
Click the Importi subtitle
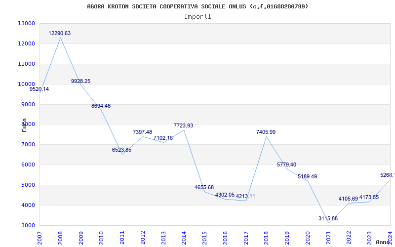[x=197, y=17]
